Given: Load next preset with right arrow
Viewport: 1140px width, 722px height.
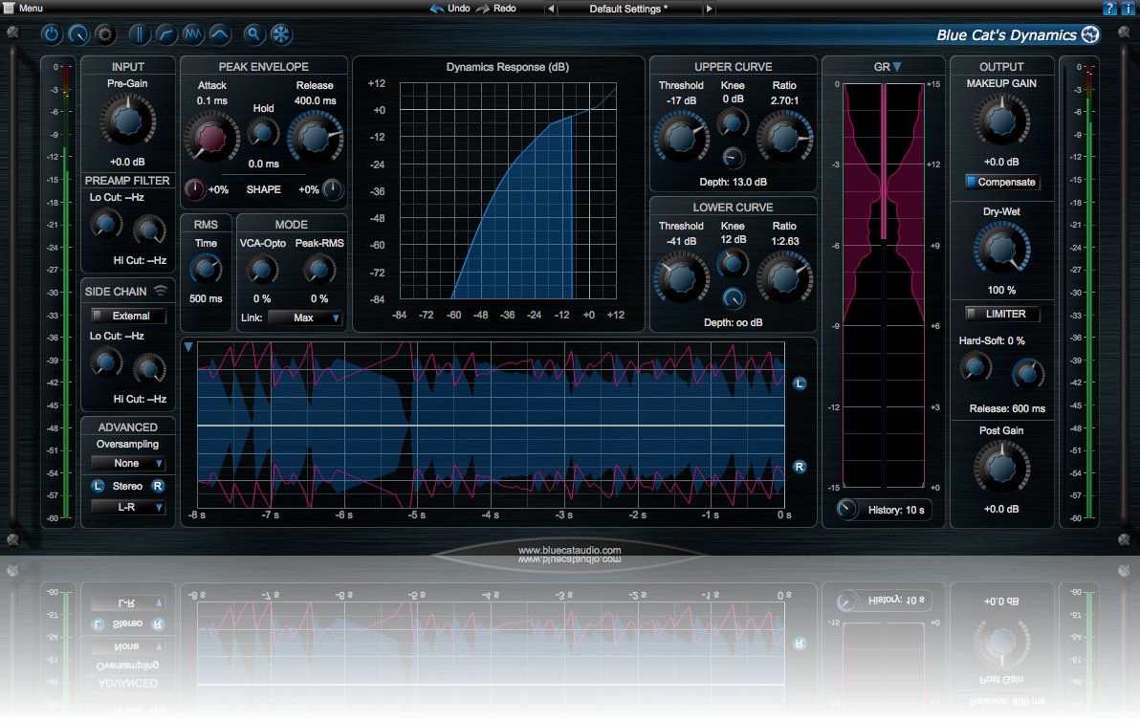Looking at the screenshot, I should point(709,9).
